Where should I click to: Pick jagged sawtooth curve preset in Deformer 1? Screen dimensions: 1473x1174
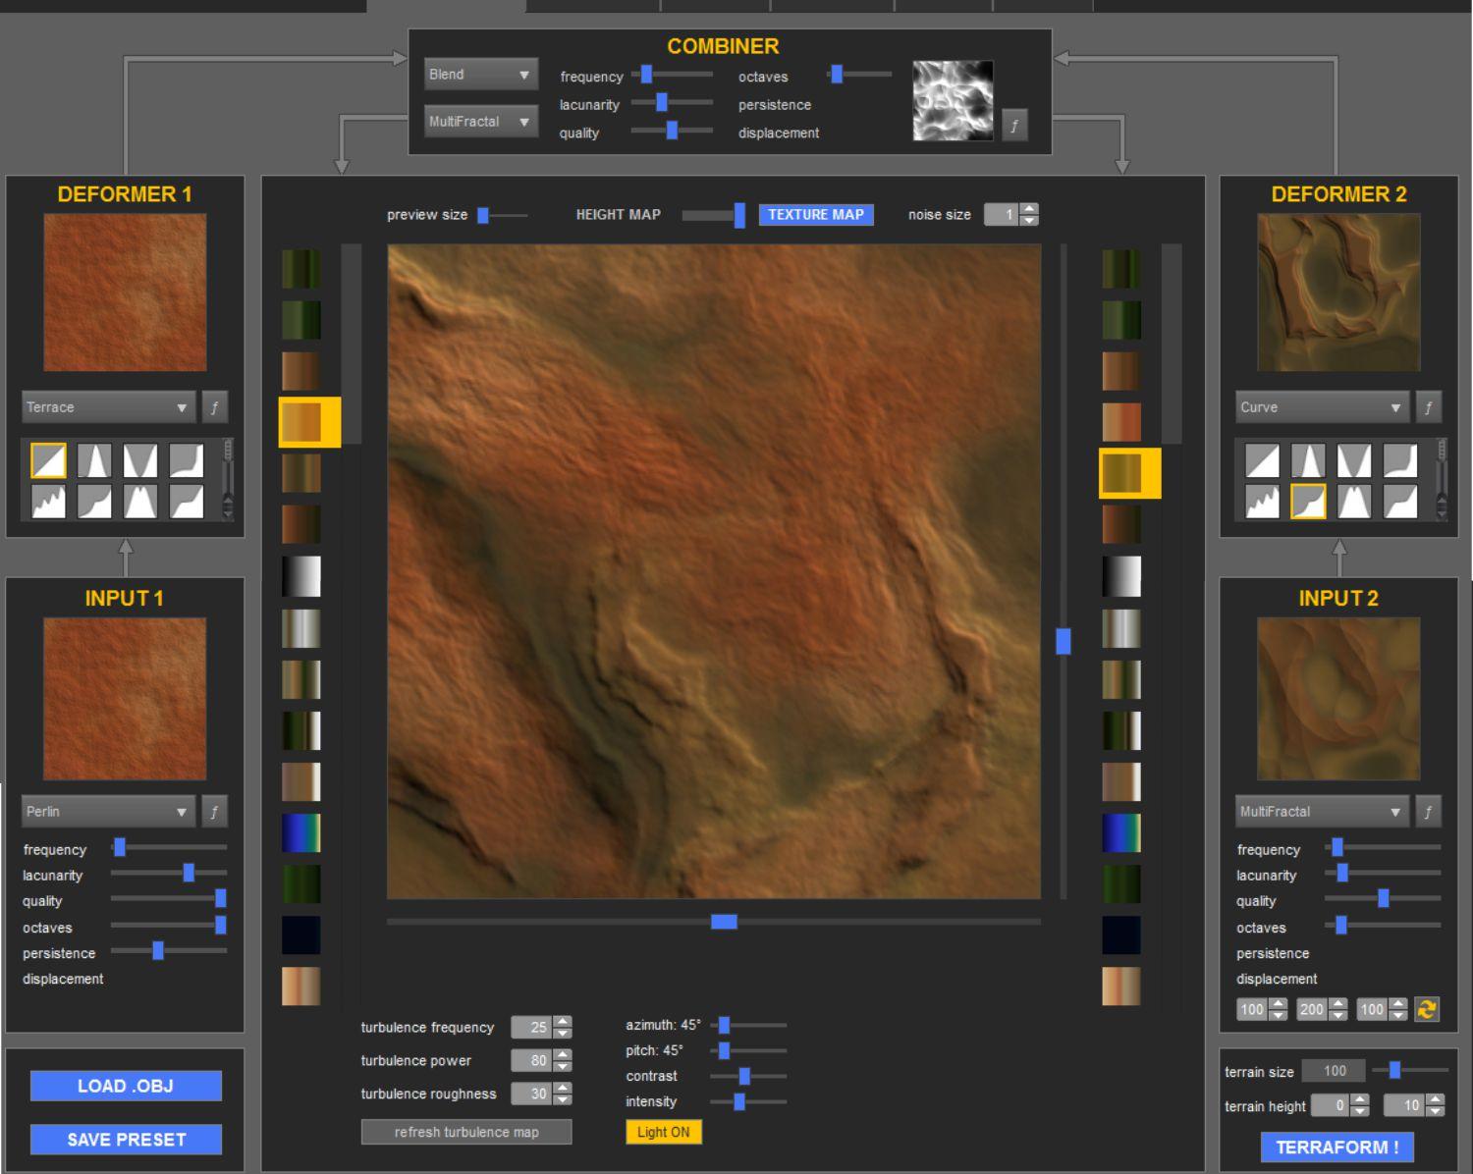[48, 502]
